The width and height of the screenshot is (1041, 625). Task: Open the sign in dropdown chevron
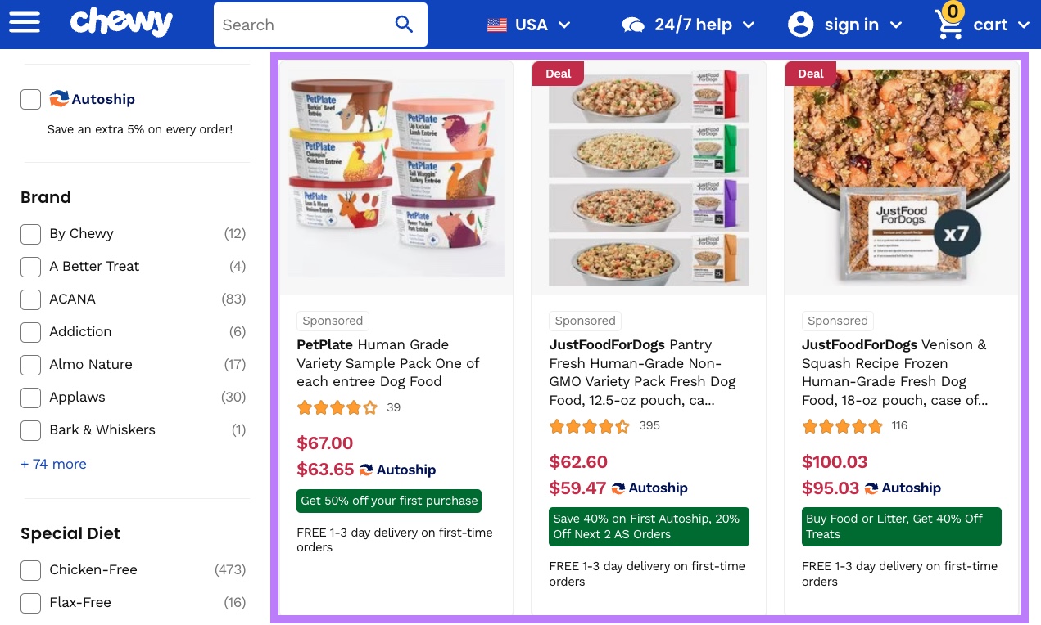click(x=896, y=25)
